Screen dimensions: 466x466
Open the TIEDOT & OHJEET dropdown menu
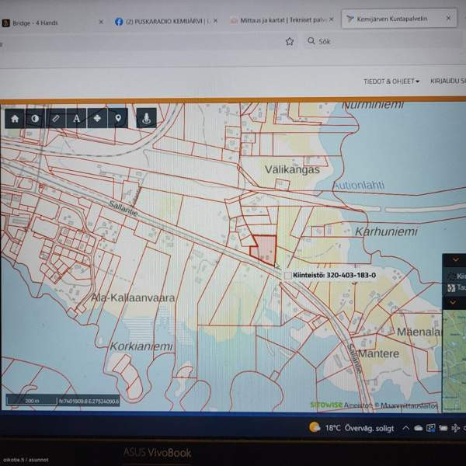391,81
